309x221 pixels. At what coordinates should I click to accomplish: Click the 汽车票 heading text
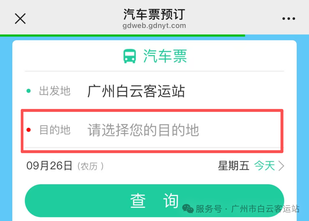(165, 56)
